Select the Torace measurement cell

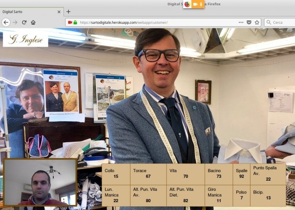148,174
